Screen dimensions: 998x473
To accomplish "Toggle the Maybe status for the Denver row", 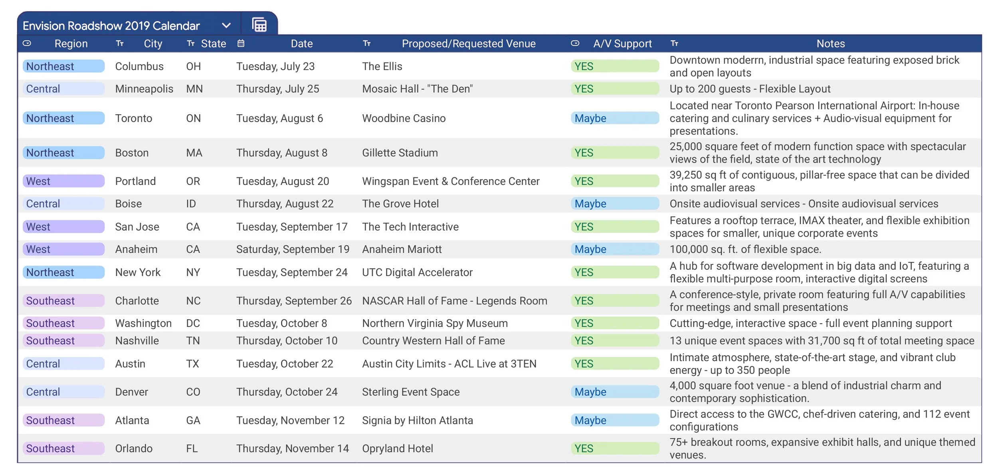I will tap(615, 392).
